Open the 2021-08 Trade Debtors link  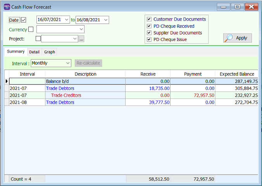click(60, 102)
